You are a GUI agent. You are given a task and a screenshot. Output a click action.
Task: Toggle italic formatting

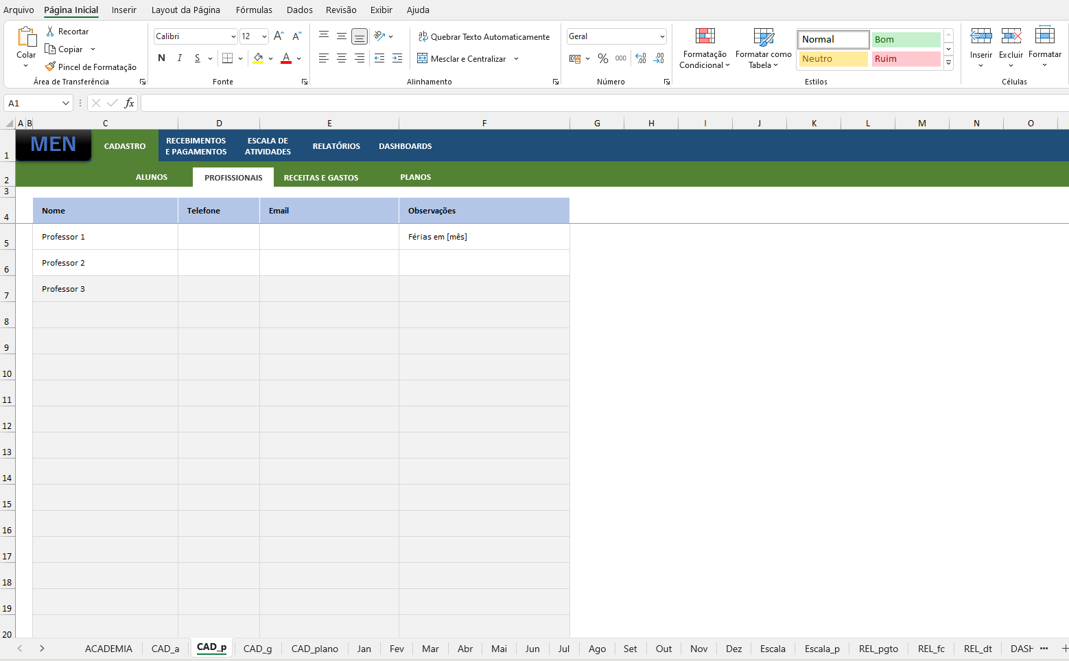coord(179,58)
